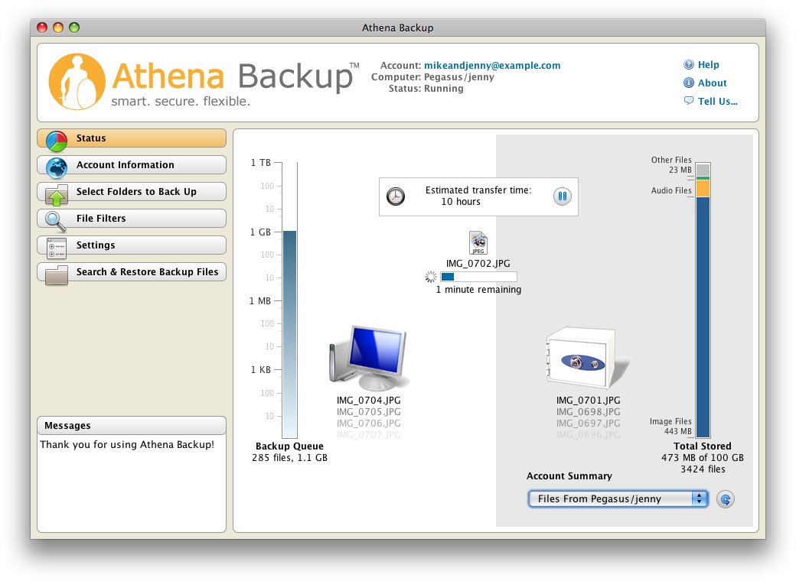796x581 pixels.
Task: Click the mikeandjenny@example.com account link
Action: click(x=492, y=66)
